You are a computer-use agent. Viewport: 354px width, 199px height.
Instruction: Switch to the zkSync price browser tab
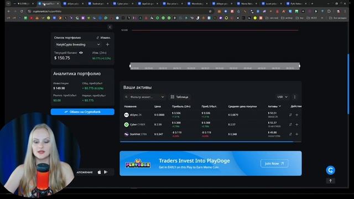click(x=74, y=4)
